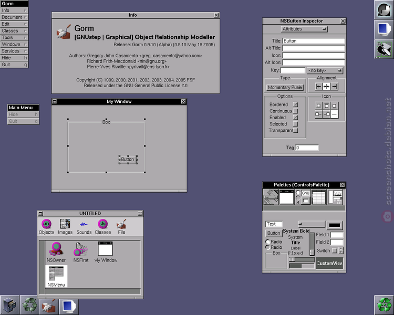
Task: Toggle the Transparent option checkbox
Action: point(295,131)
